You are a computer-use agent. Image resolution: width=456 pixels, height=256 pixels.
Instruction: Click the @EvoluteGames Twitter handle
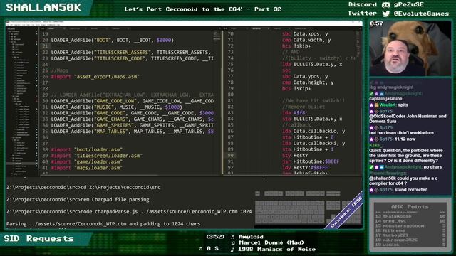point(421,14)
